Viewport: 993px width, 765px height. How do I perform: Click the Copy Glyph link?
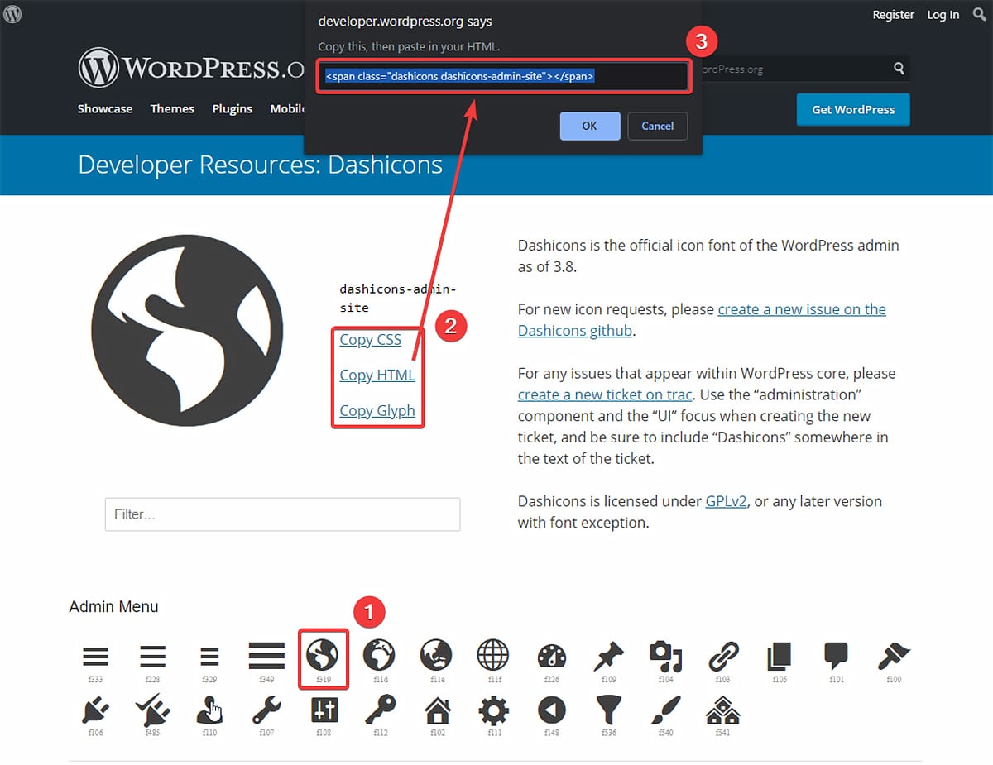coord(377,411)
